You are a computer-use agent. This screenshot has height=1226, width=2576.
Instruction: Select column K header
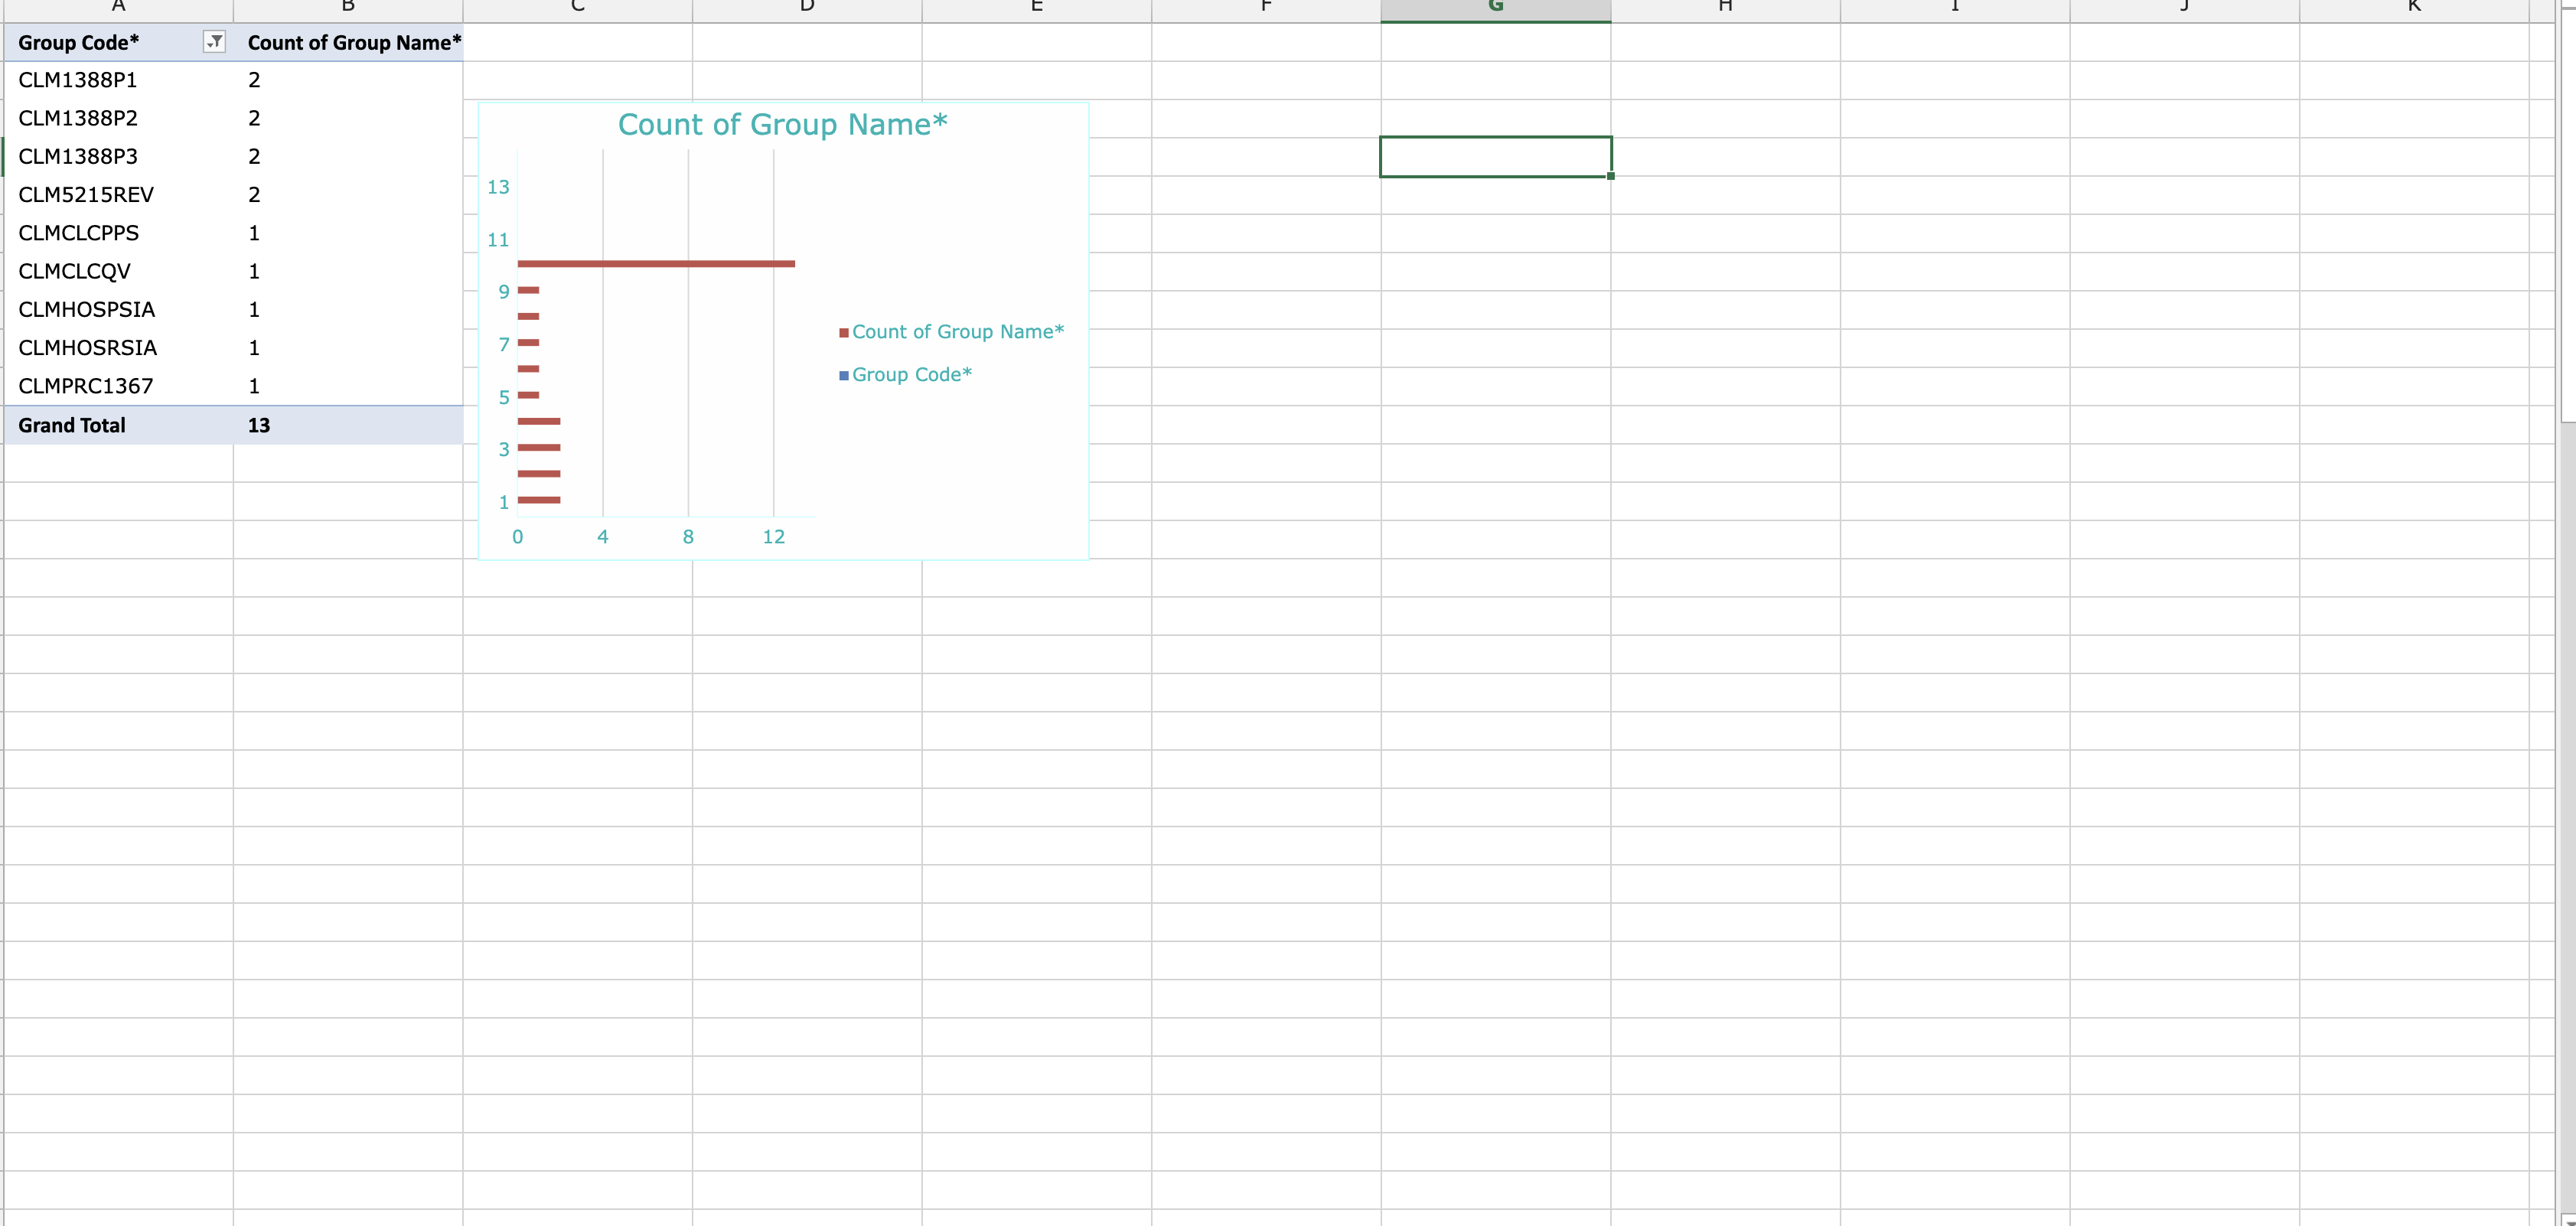tap(2413, 8)
